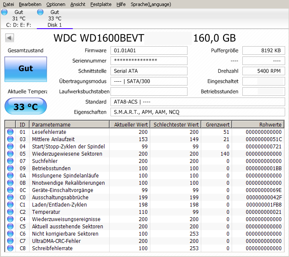Click the Grenzwert value 51

(226, 132)
